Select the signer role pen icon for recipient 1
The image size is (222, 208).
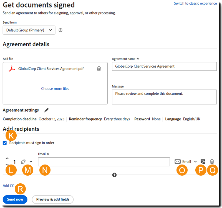[24, 161]
